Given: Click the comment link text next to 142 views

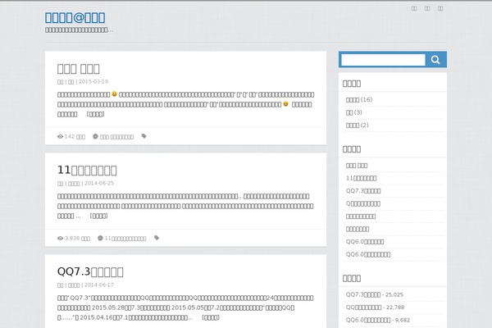Looking at the screenshot, I should tap(116, 137).
